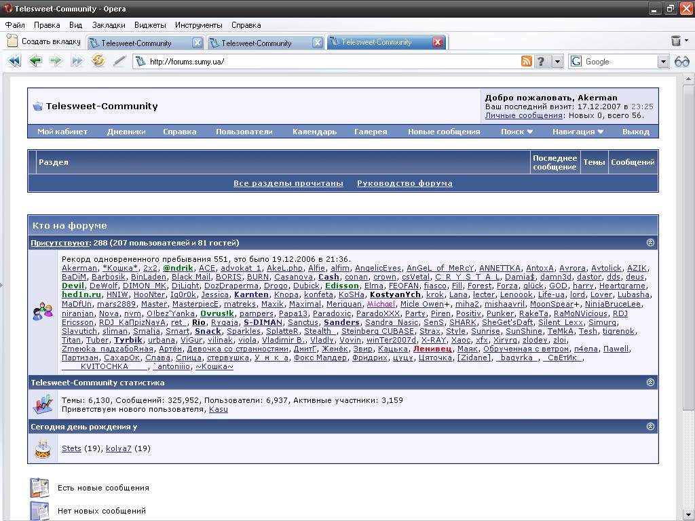Open the closed tabs trash icon

676,42
